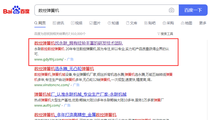The height and width of the screenshot is (120, 211).
Task: Open the 搜索工具 filter
Action: (x=165, y=34)
